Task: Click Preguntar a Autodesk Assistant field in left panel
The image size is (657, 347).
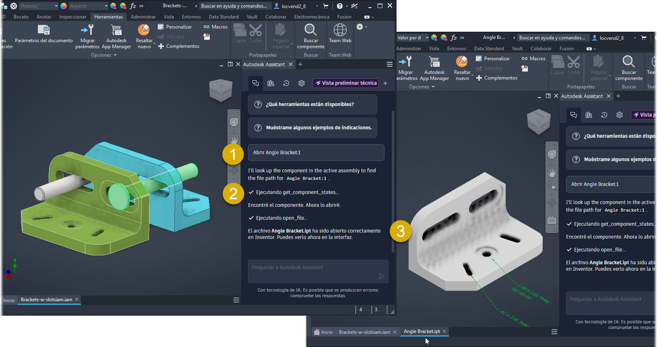Action: [318, 271]
